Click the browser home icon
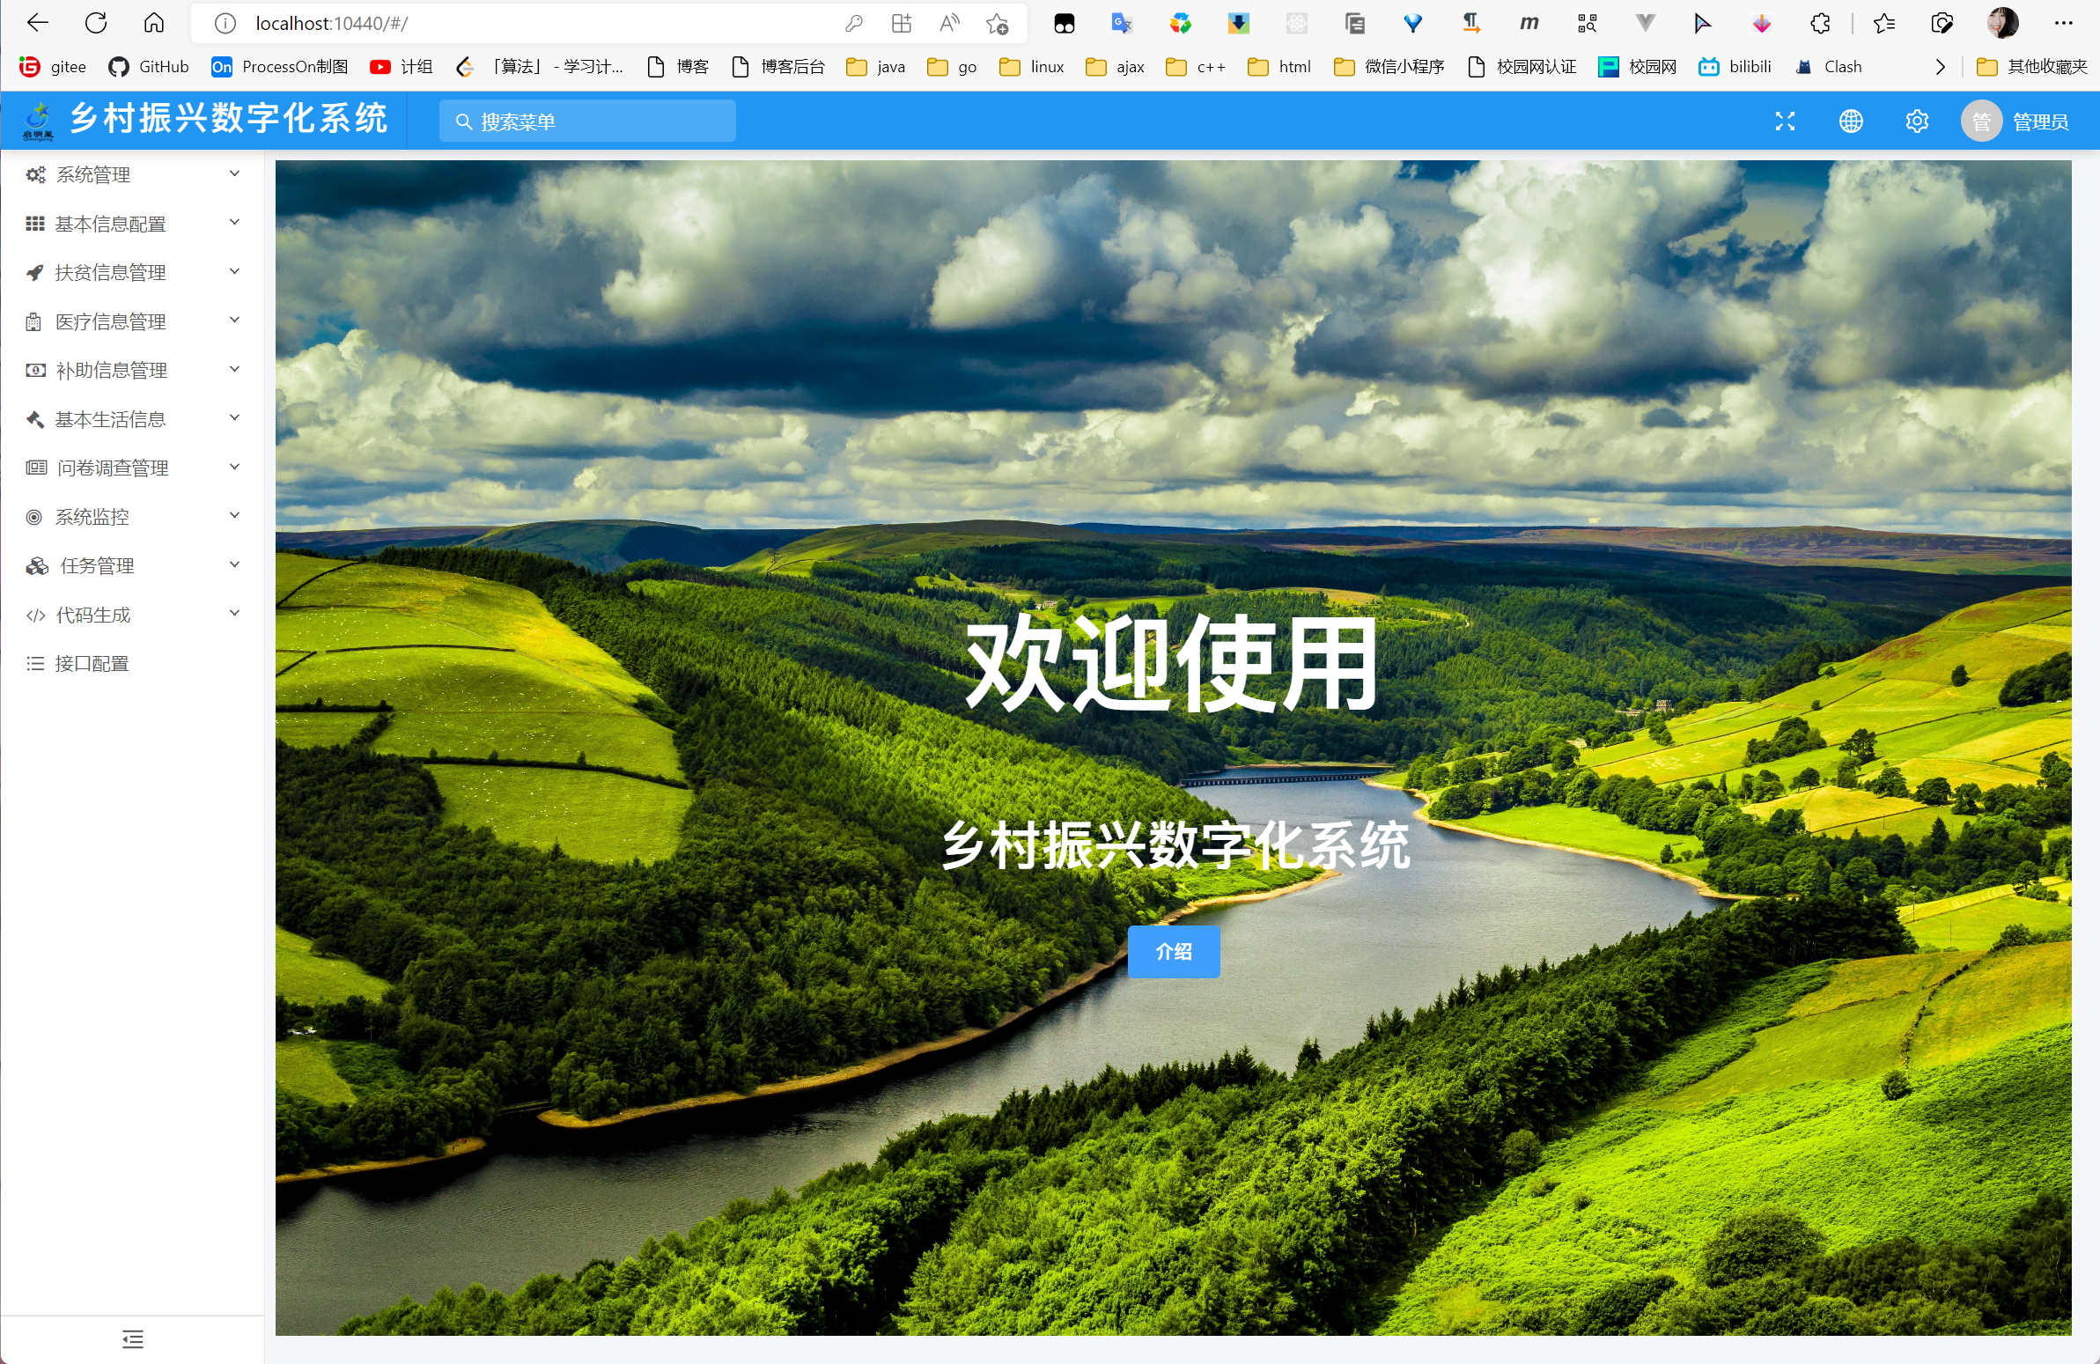 click(153, 23)
